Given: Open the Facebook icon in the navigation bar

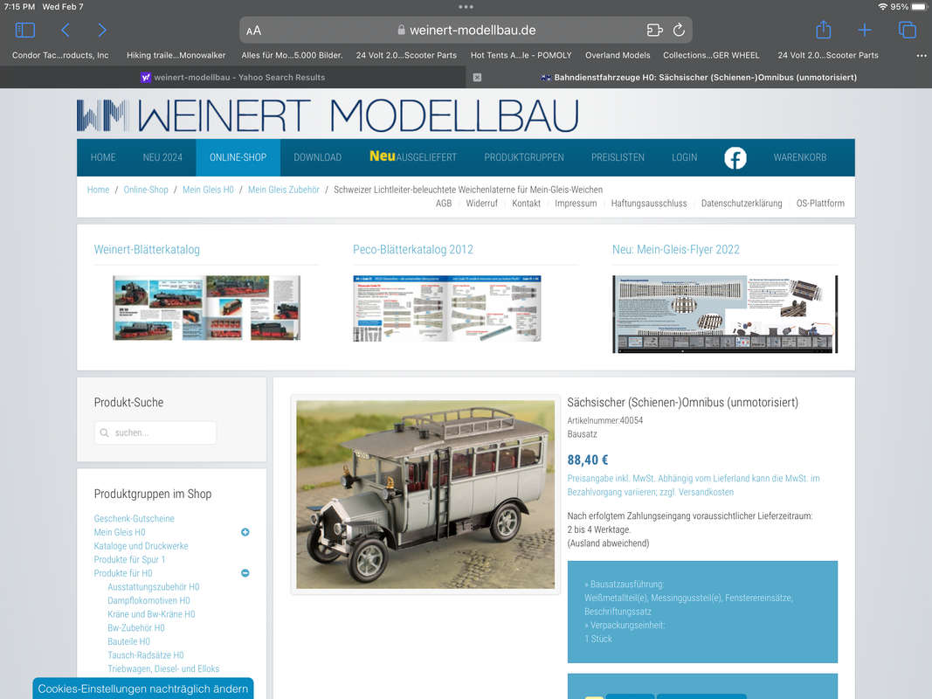Looking at the screenshot, I should click(x=735, y=157).
